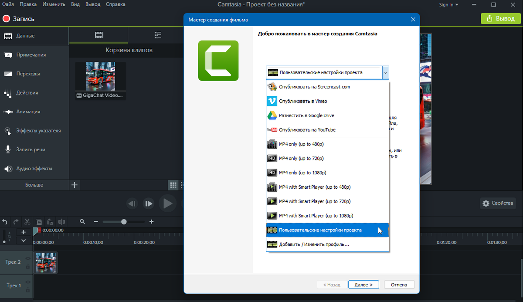523x302 pixels.
Task: Open the Переходы transitions panel
Action: (x=26, y=74)
